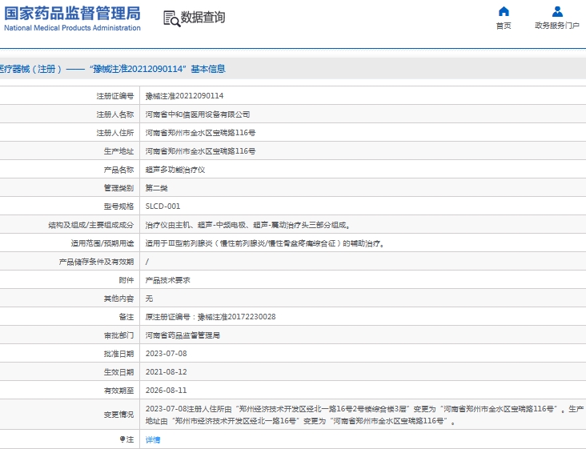Click the 有效期至 label

coord(118,391)
